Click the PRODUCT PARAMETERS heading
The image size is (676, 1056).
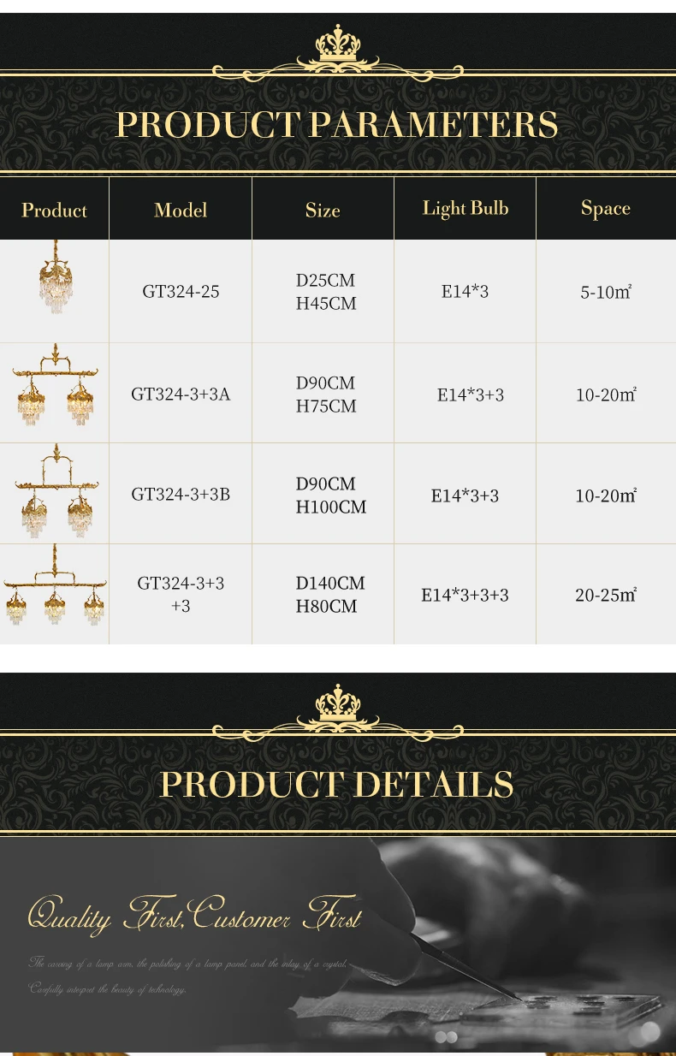(337, 125)
